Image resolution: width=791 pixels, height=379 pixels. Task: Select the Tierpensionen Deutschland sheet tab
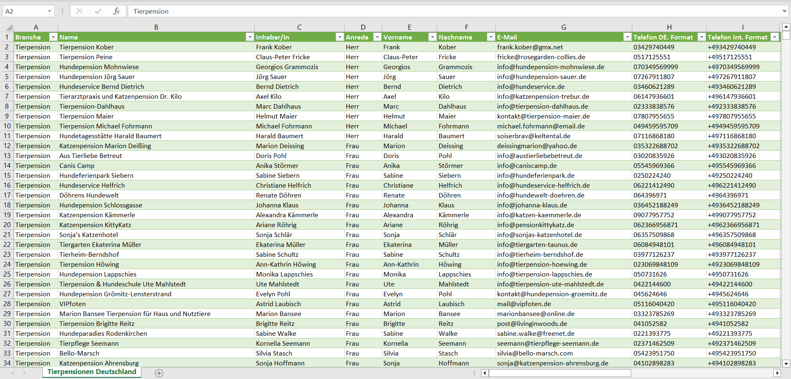click(92, 372)
